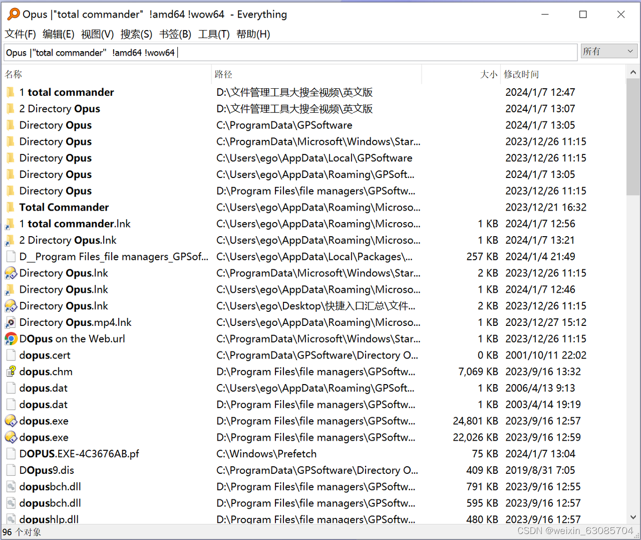Open the 编辑(E) menu

(x=59, y=34)
